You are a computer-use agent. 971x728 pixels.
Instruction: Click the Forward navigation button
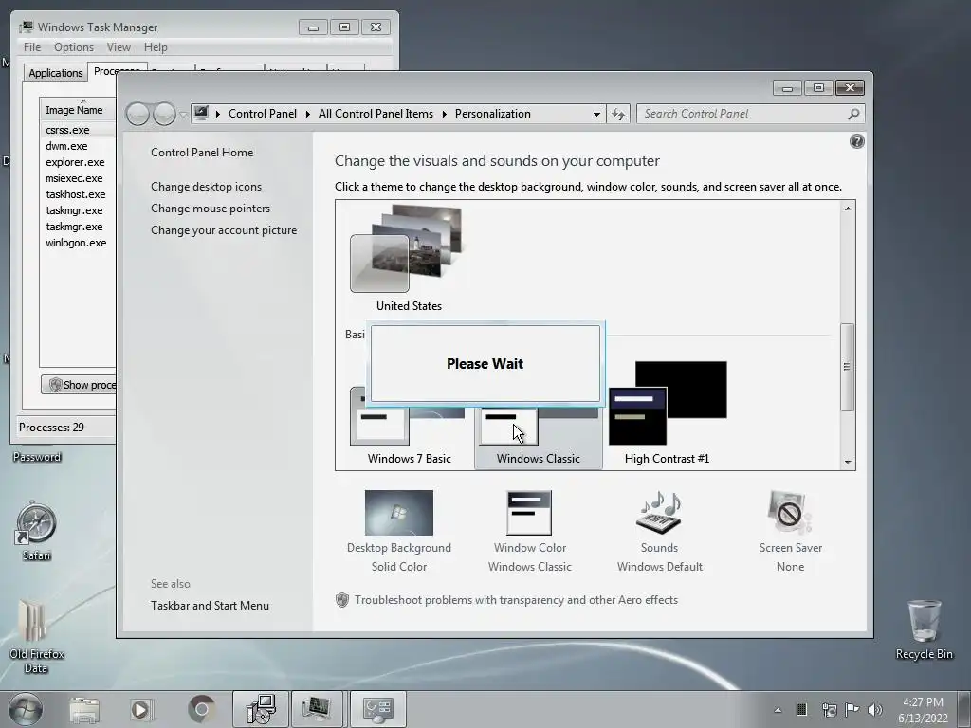(164, 114)
